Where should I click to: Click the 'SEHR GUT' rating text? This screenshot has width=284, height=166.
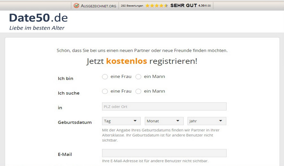tap(183, 6)
